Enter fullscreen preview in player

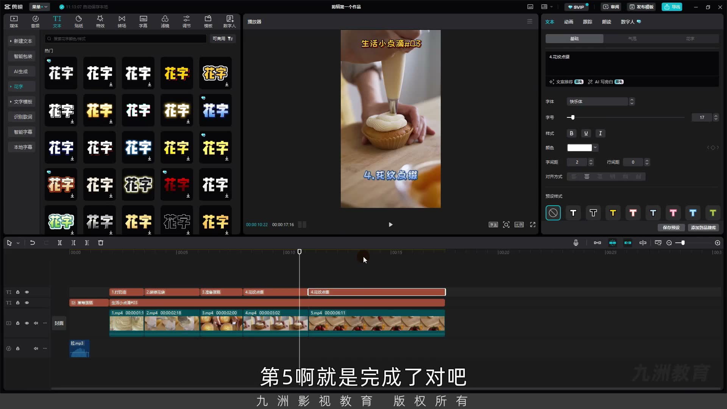(533, 225)
